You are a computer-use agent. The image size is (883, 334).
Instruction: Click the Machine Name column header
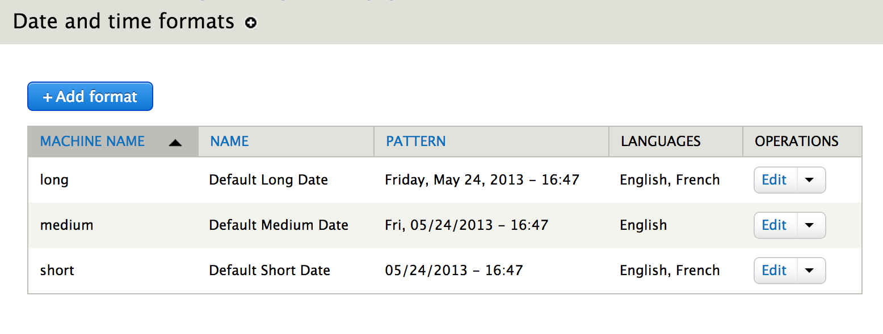point(92,141)
